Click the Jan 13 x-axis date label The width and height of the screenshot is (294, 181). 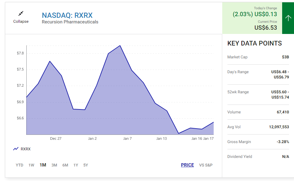161,138
